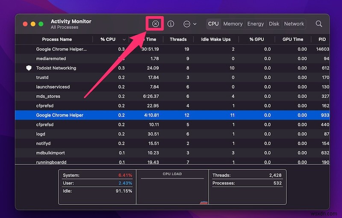Image resolution: width=342 pixels, height=218 pixels.
Task: Click the highlighted Google Chrome Helper row
Action: (172, 115)
